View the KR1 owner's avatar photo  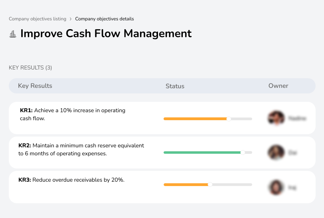pyautogui.click(x=276, y=118)
